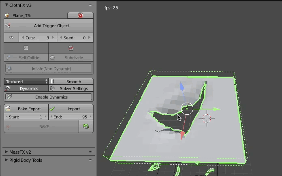Click the red X-axis manipulator arrow
282x176 pixels.
(182, 135)
